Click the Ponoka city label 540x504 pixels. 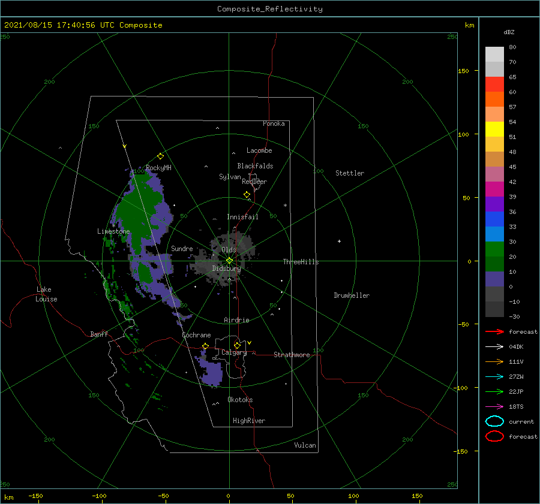coord(274,123)
